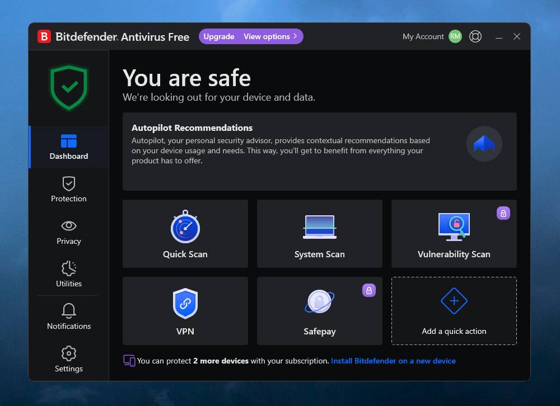
Task: Open the Autopilot Recommendations card
Action: (320, 152)
